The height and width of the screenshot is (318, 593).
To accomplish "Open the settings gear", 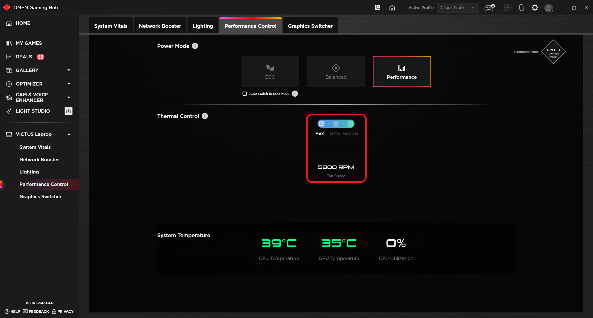I will coord(535,8).
